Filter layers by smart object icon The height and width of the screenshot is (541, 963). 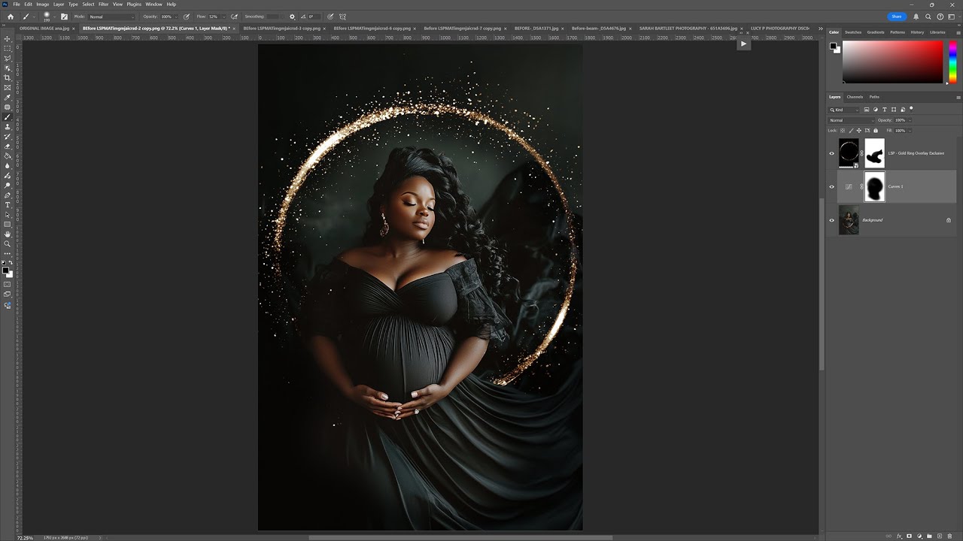tap(901, 110)
